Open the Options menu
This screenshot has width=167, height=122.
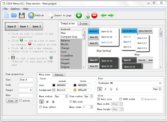coord(15,9)
